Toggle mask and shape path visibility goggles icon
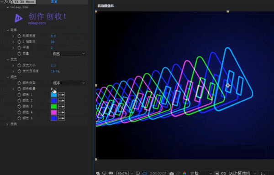Image resolution: width=274 pixels, height=175 pixels. (x=111, y=173)
